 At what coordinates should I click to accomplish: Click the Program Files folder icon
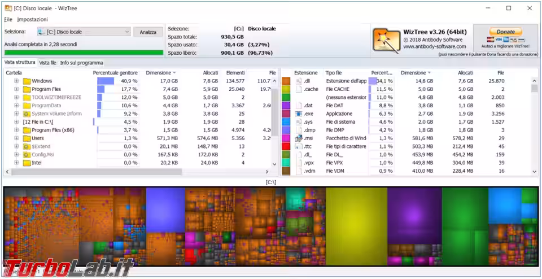click(27, 89)
